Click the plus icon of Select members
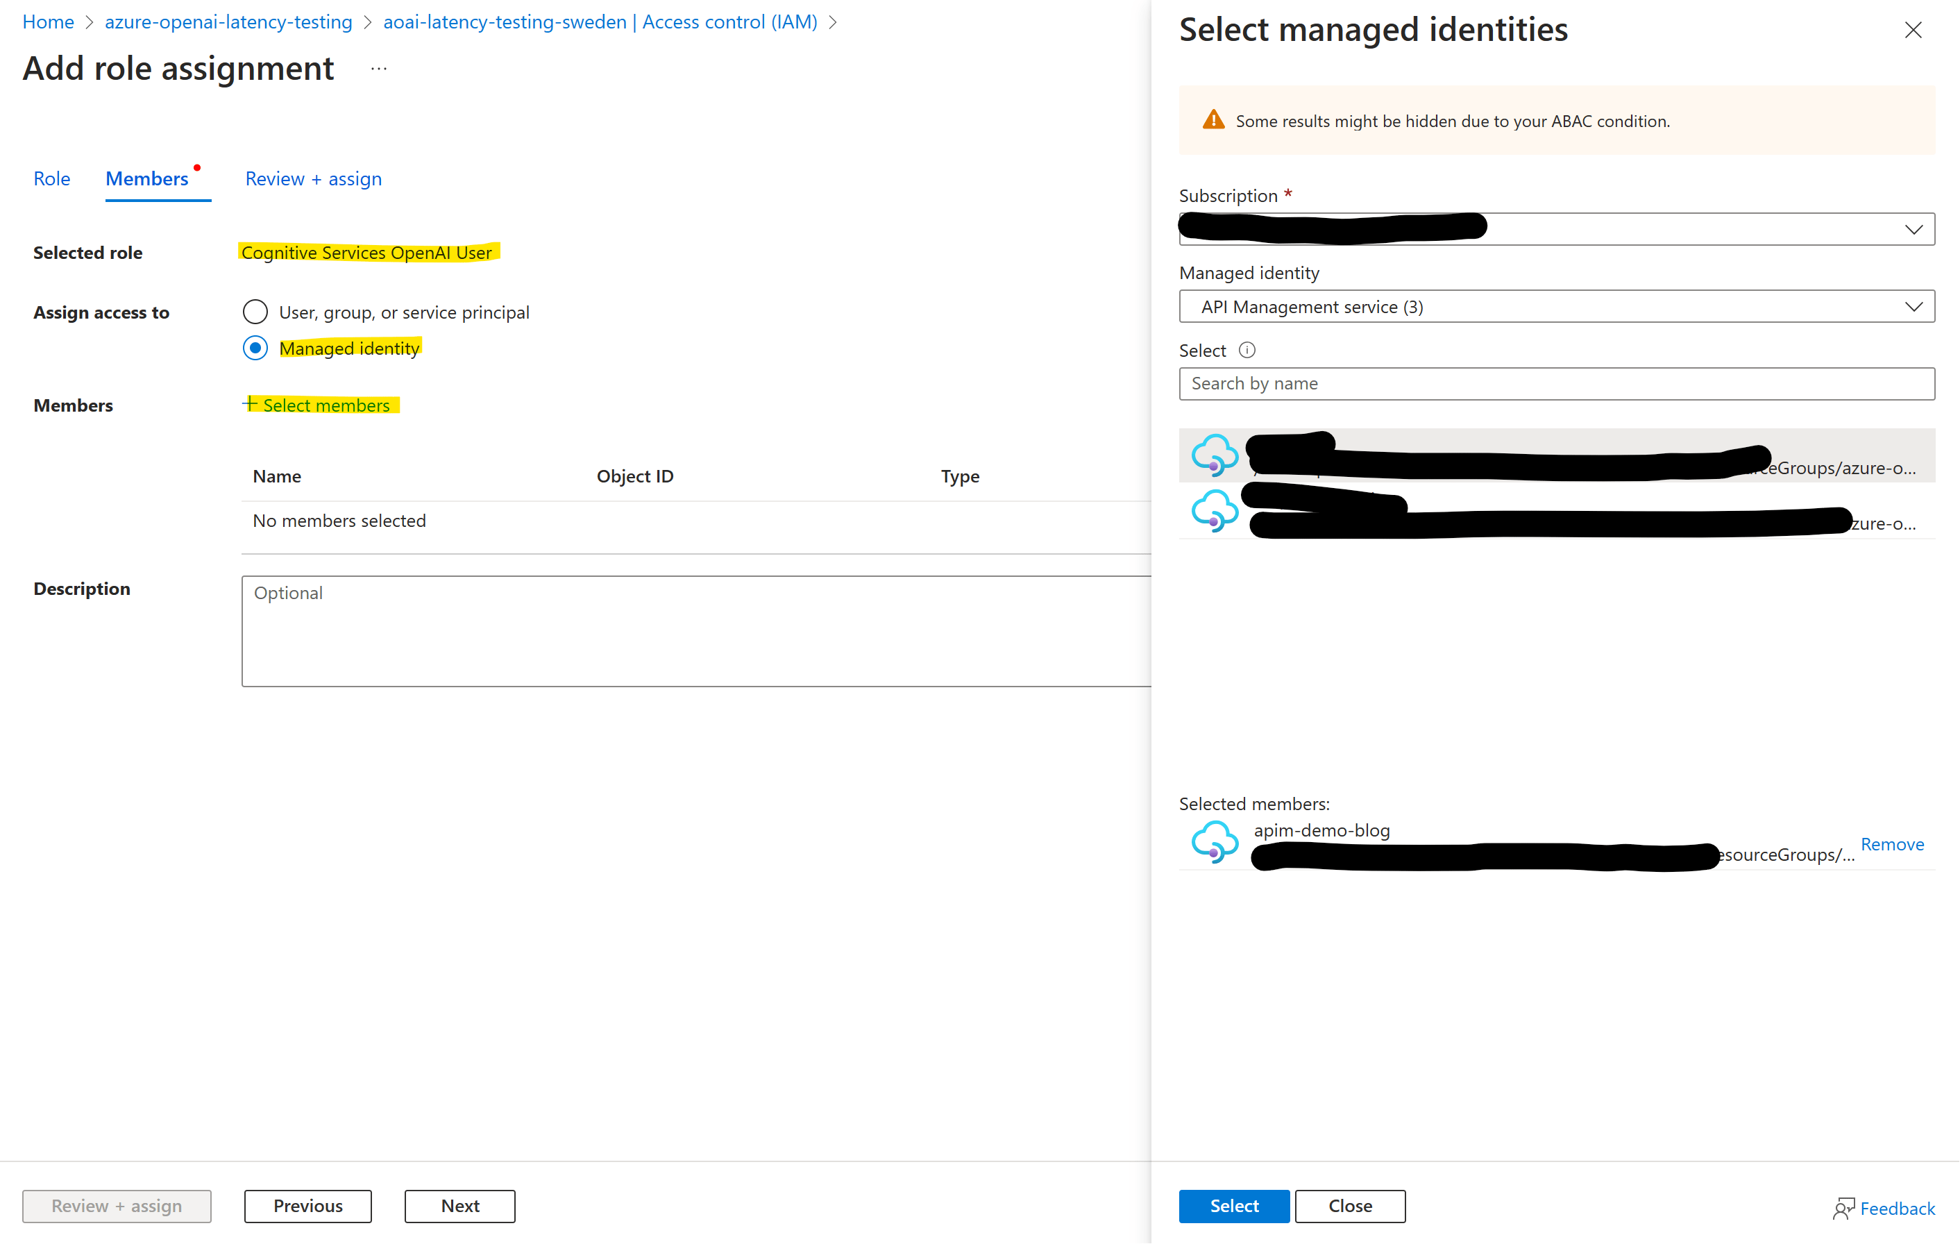1960x1244 pixels. click(x=251, y=404)
